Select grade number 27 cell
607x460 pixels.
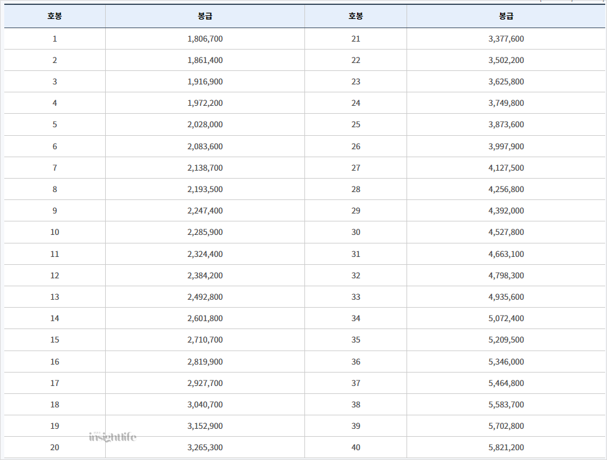point(355,168)
